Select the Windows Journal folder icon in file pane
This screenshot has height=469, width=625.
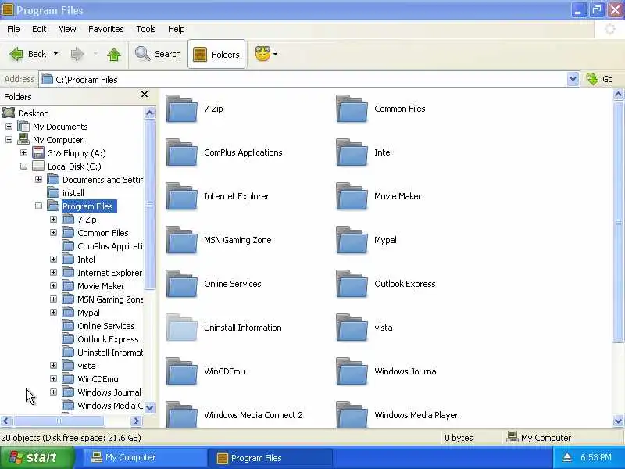pos(352,371)
